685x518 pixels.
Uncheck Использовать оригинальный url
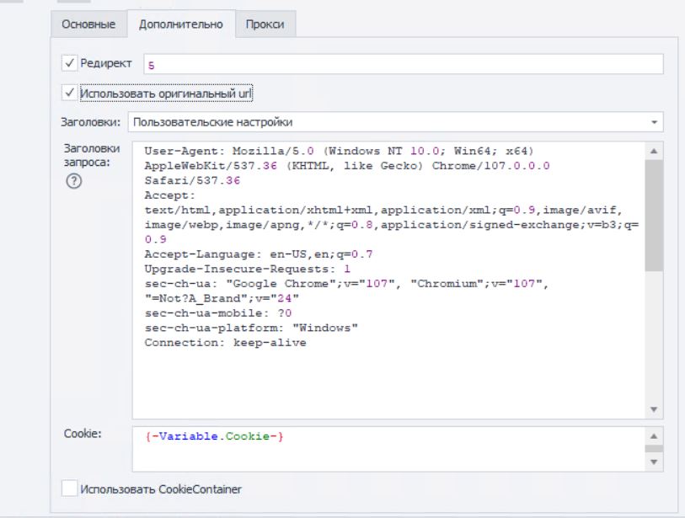(70, 93)
